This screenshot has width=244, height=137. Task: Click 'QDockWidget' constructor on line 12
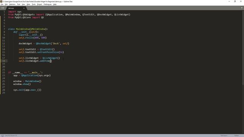tap(43, 43)
